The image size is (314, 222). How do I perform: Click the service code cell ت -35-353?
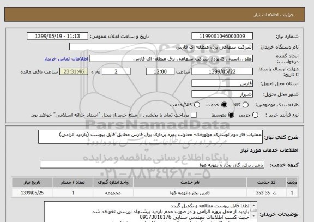pos(267,193)
